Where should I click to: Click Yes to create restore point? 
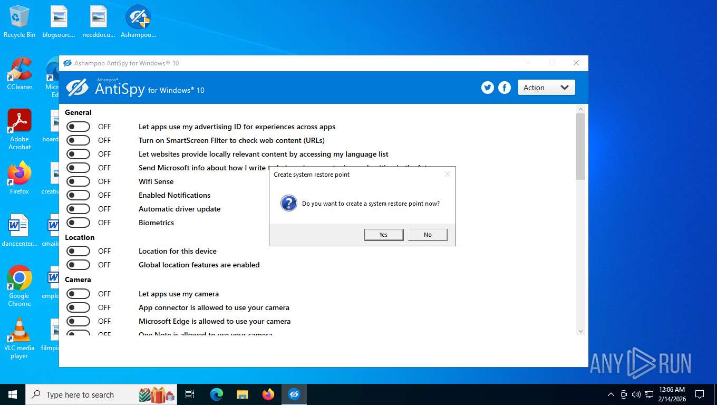[384, 235]
